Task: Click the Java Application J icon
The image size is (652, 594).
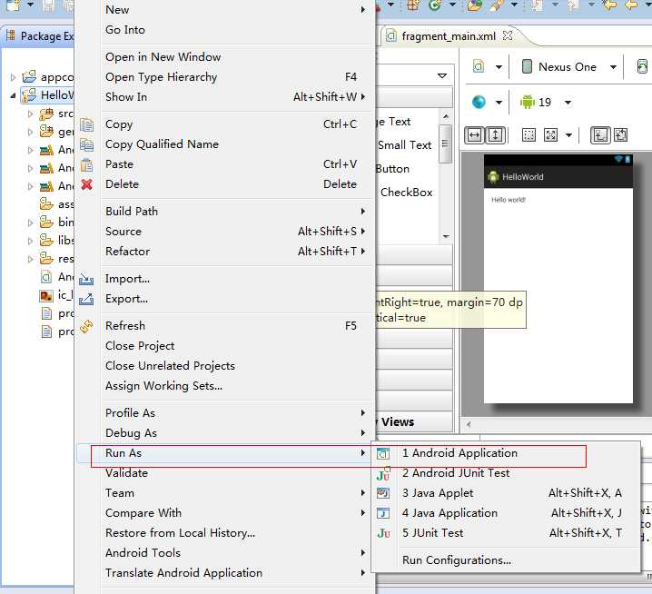Action: tap(383, 513)
